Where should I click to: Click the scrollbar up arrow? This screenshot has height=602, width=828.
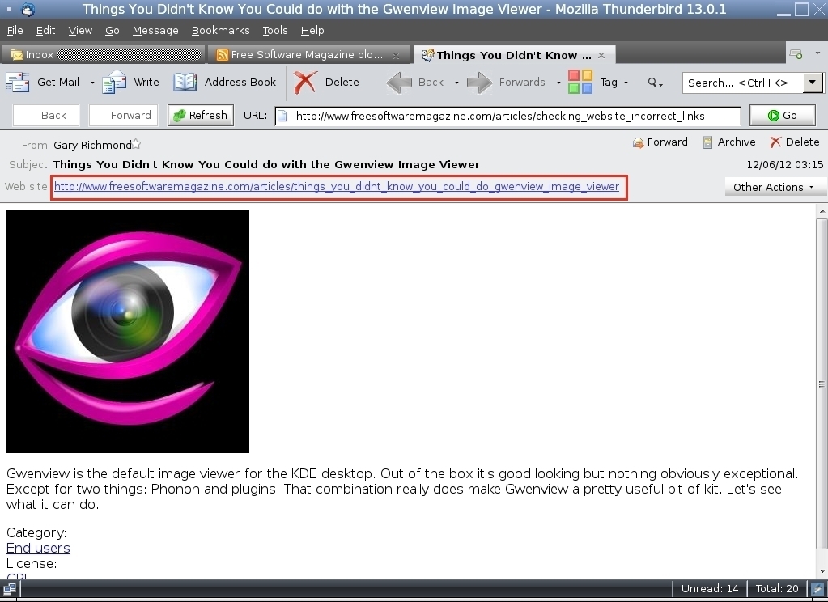(822, 211)
